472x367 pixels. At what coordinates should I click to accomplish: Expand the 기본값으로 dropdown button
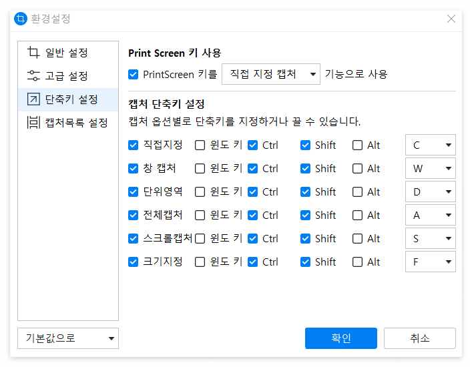coord(68,338)
